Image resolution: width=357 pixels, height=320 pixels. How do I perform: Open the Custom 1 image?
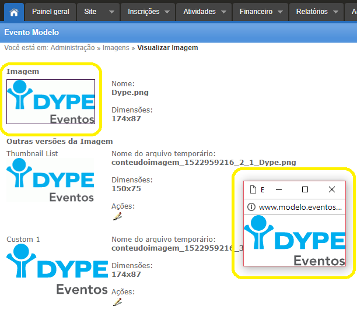(x=57, y=269)
